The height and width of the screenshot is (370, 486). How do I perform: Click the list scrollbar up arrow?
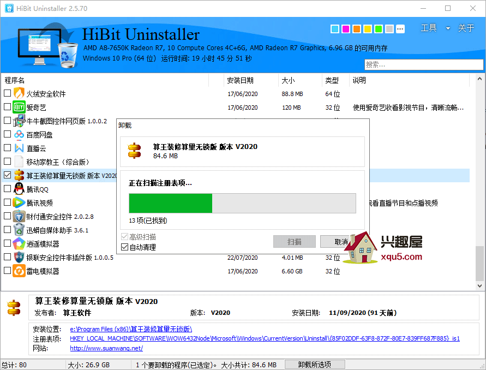point(479,79)
